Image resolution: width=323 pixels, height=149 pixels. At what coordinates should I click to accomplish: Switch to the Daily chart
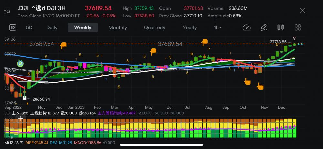52,27
